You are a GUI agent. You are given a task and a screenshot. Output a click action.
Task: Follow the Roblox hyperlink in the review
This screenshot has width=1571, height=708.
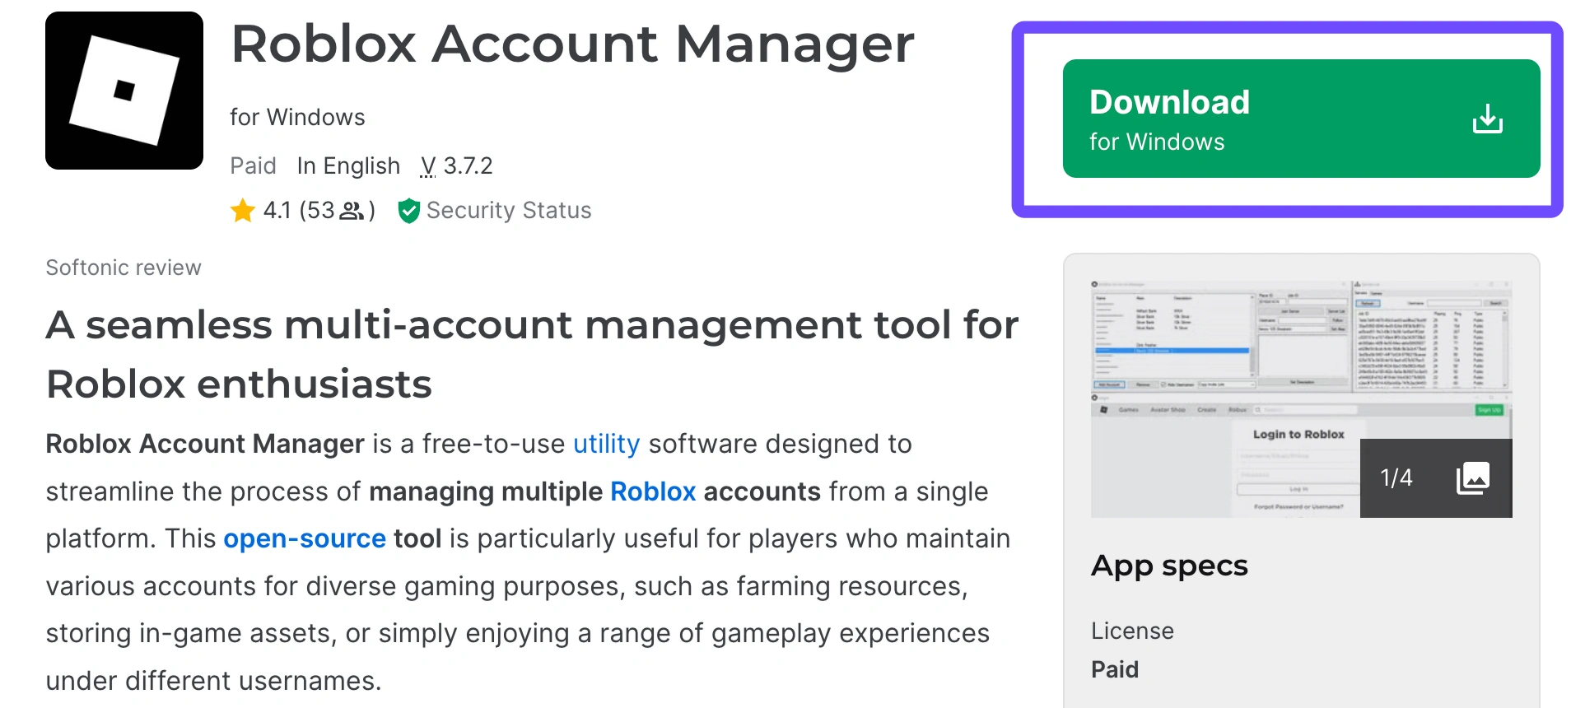[x=653, y=491]
